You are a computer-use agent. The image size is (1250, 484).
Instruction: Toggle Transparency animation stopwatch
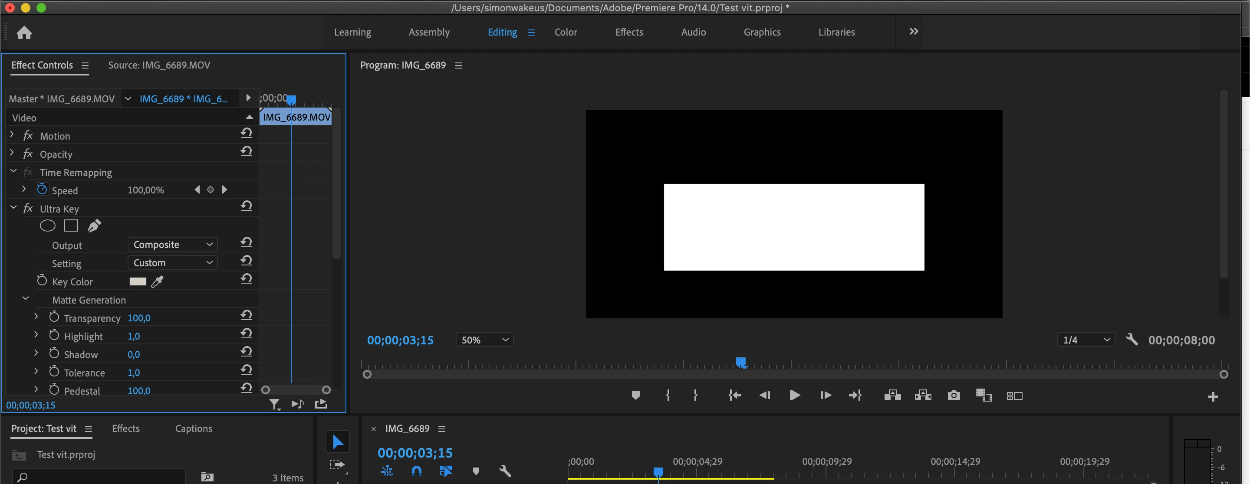tap(54, 317)
